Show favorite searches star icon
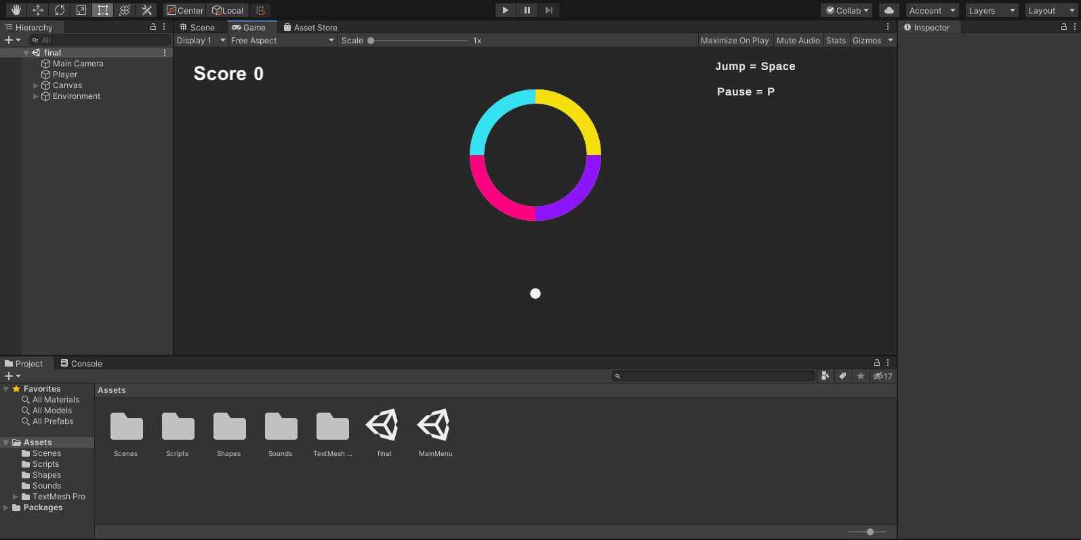This screenshot has width=1081, height=540. click(861, 376)
